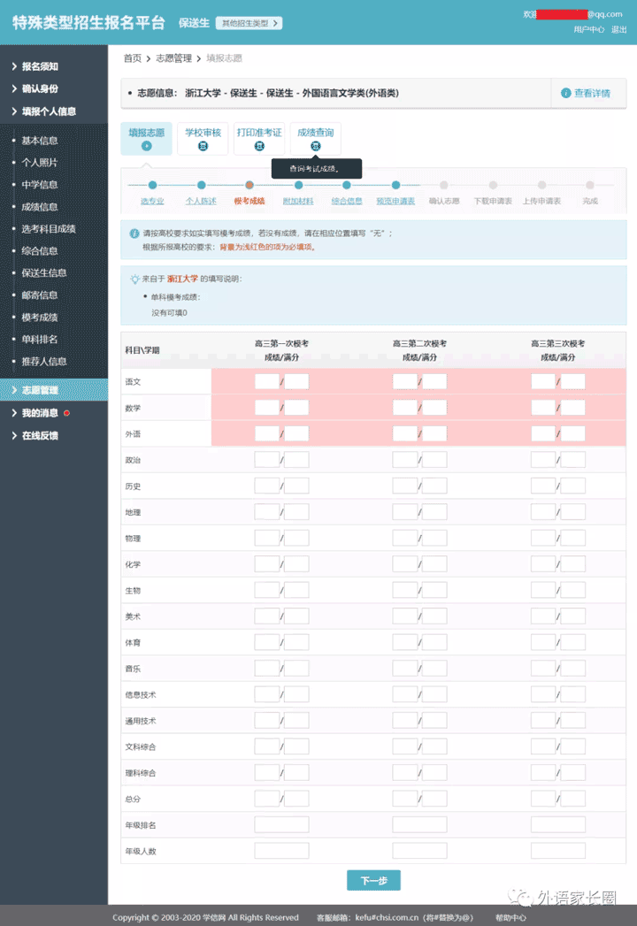Click the step dot above 个人陈述

[x=202, y=185]
